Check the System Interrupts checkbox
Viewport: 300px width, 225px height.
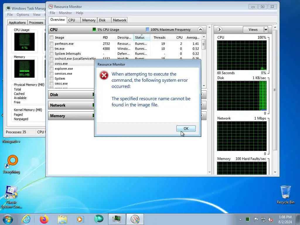point(51,54)
